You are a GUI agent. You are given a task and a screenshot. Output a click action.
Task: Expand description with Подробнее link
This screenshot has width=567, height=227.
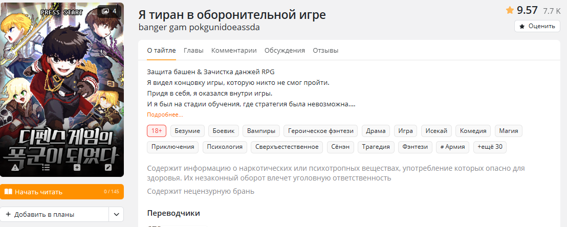[x=165, y=115]
